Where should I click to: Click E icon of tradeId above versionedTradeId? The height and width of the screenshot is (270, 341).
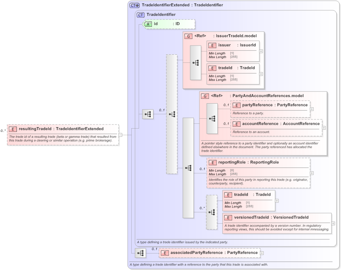pyautogui.click(x=228, y=195)
